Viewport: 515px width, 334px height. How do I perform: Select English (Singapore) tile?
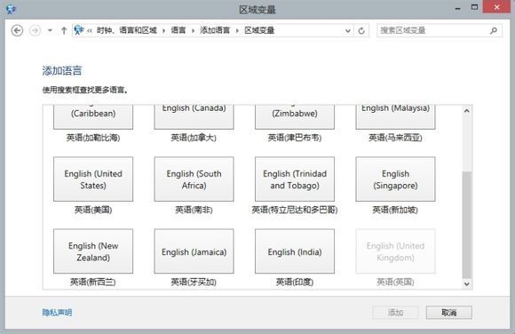[395, 179]
